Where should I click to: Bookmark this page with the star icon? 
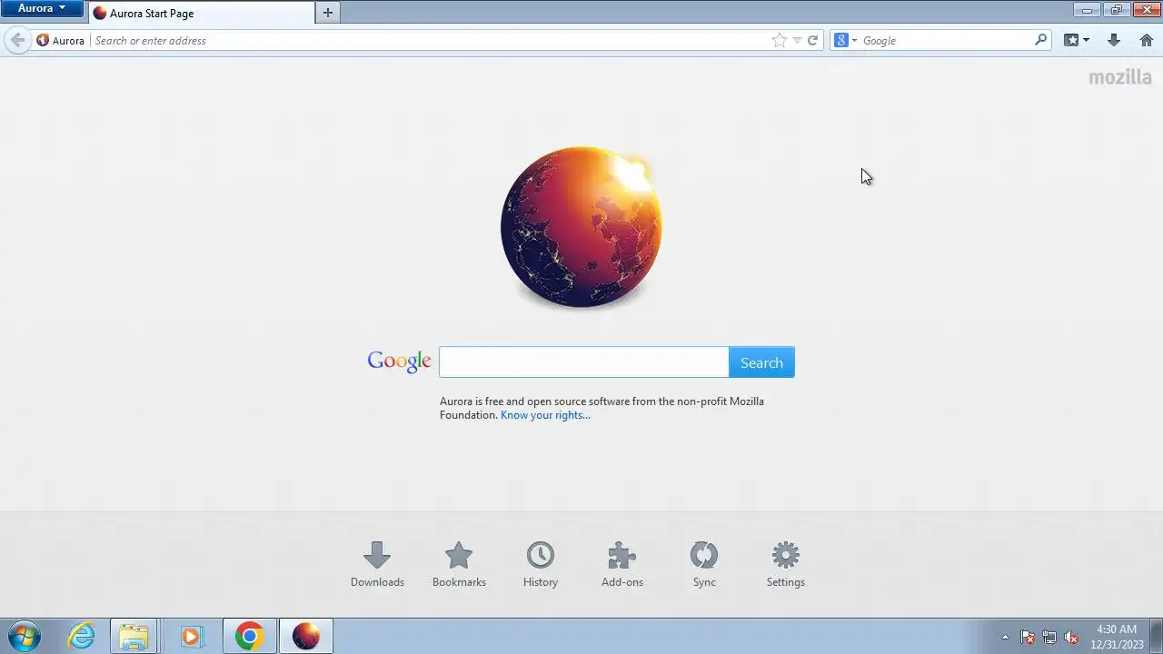tap(779, 40)
